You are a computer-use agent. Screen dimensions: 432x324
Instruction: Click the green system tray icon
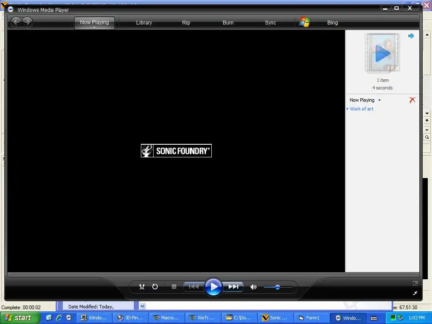[393, 318]
